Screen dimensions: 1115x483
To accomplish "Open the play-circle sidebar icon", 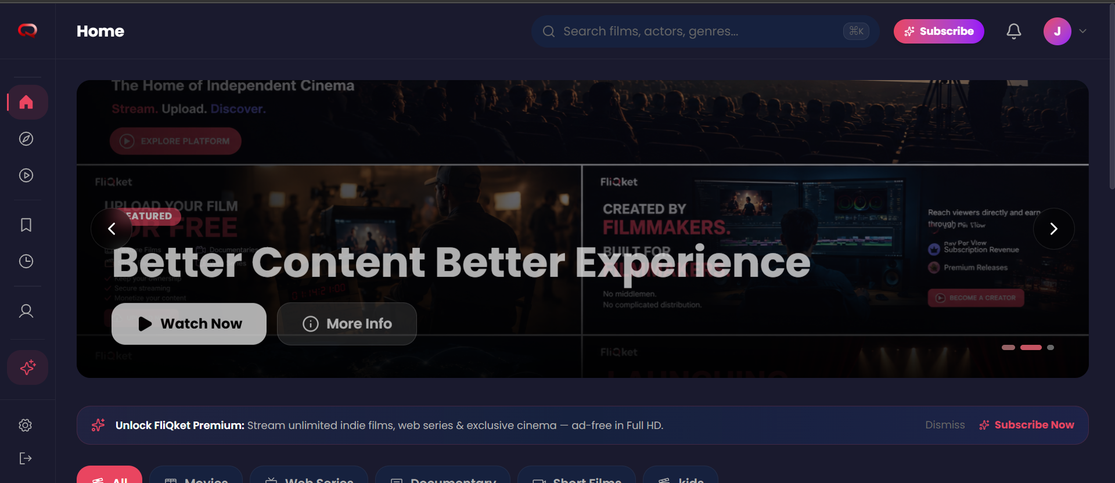I will (x=26, y=175).
